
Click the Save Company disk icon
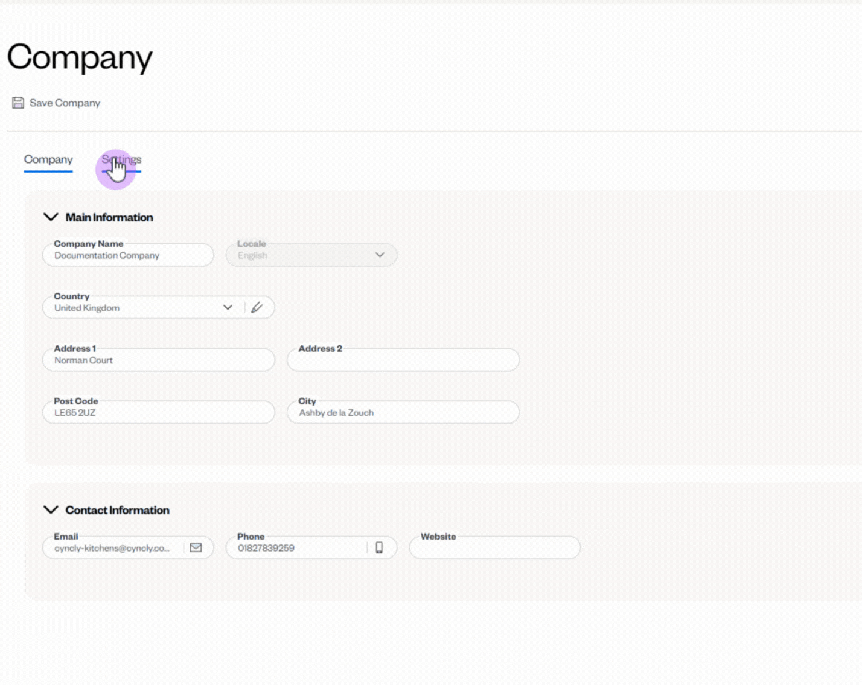[18, 103]
